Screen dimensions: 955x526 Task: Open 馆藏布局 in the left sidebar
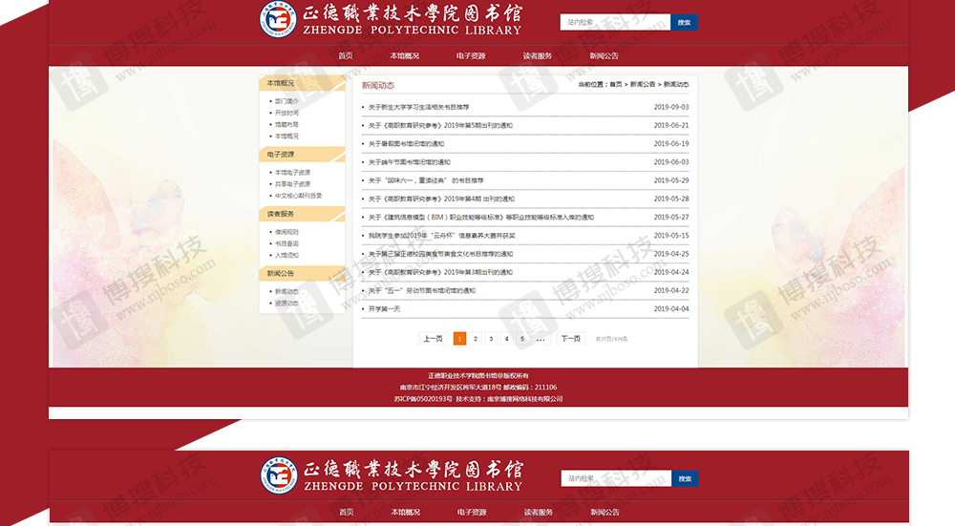pyautogui.click(x=286, y=124)
